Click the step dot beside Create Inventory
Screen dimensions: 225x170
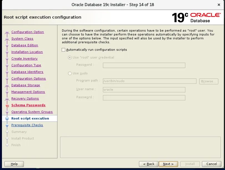(7, 59)
